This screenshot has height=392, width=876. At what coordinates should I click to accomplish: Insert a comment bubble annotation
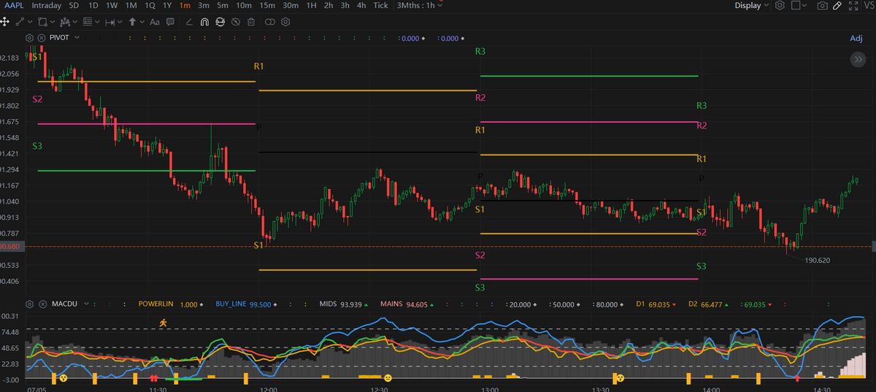(170, 22)
